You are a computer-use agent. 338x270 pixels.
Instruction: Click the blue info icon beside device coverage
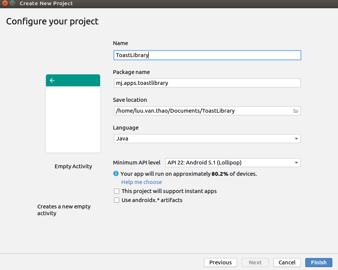tap(116, 174)
